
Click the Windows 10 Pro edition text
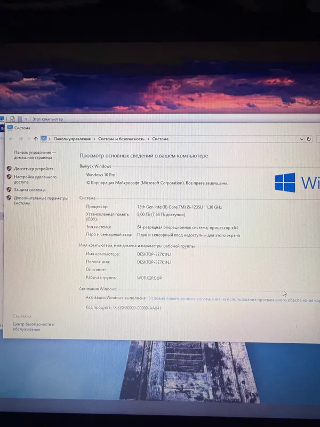coord(101,175)
